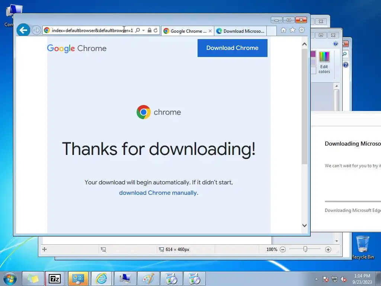This screenshot has width=381, height=286.
Task: Click the selection size icon in Paint status bar
Action: tap(103, 249)
